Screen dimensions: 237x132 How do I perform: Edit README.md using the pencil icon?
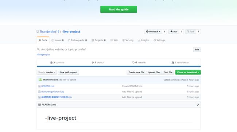pyautogui.click(x=198, y=105)
